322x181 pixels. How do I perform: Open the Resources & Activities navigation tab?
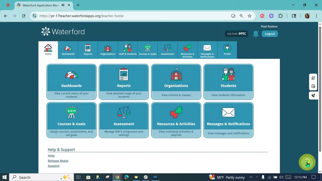tap(187, 50)
